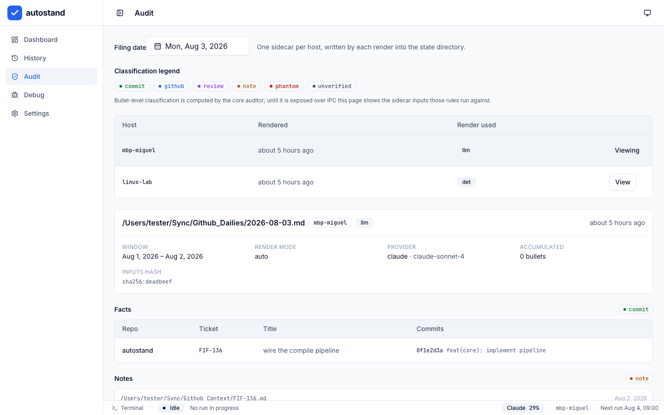Click the FIF-136 ticket cell
This screenshot has width=664, height=415.
click(x=211, y=350)
